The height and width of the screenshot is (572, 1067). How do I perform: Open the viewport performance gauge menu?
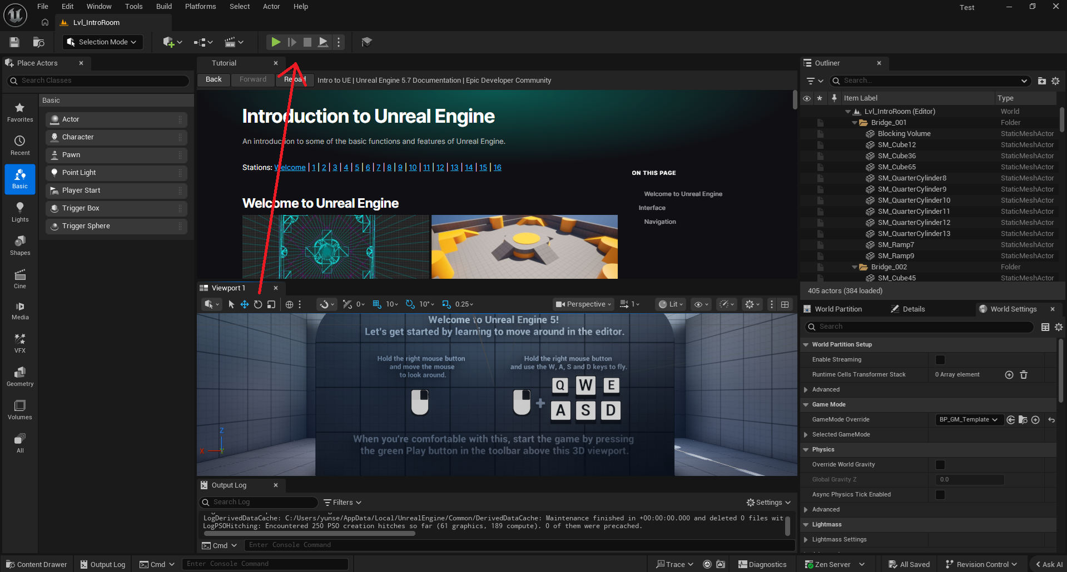point(726,304)
